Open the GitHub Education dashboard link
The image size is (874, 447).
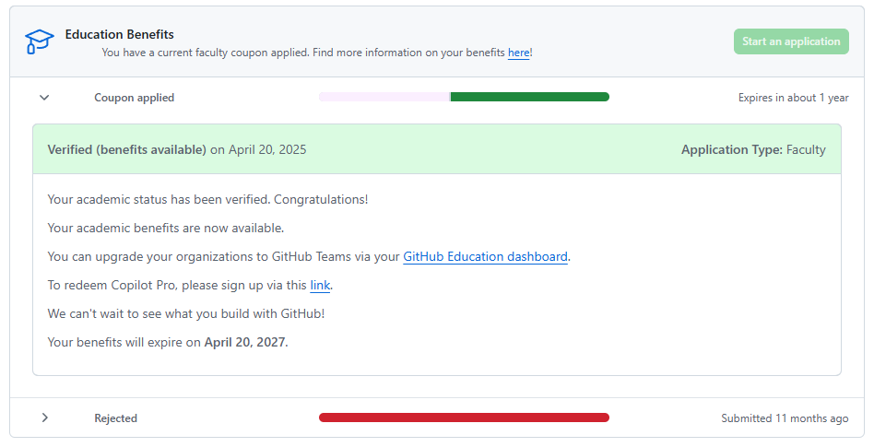[x=485, y=256]
